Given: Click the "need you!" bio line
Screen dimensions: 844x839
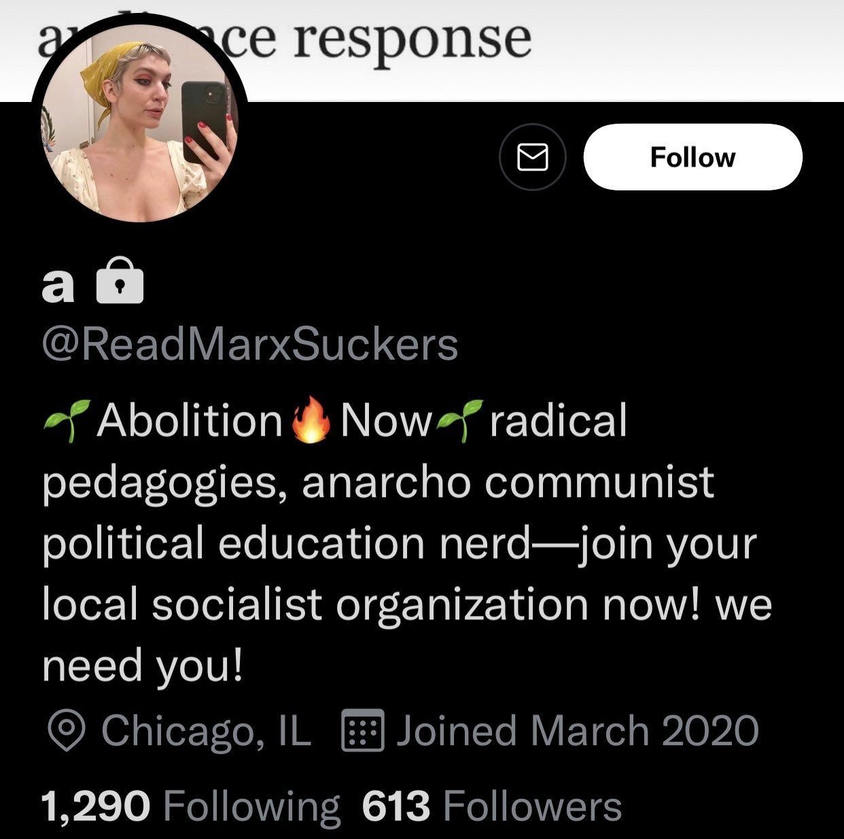Looking at the screenshot, I should [x=143, y=666].
